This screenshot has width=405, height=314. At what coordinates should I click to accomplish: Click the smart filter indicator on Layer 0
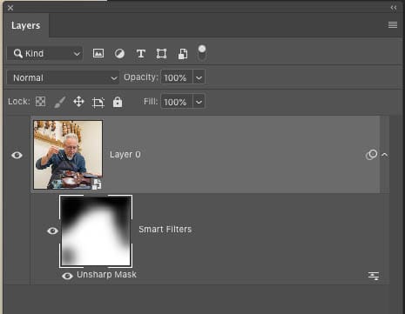pyautogui.click(x=371, y=155)
